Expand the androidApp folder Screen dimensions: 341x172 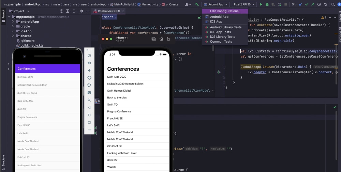point(13,21)
